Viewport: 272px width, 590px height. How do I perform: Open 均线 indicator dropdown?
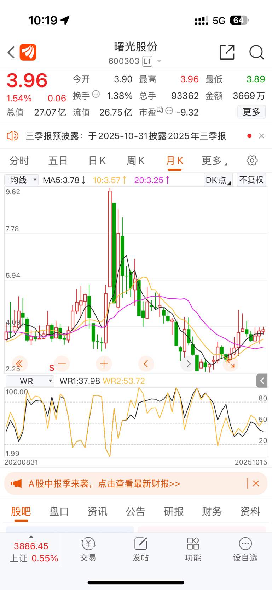[x=22, y=180]
